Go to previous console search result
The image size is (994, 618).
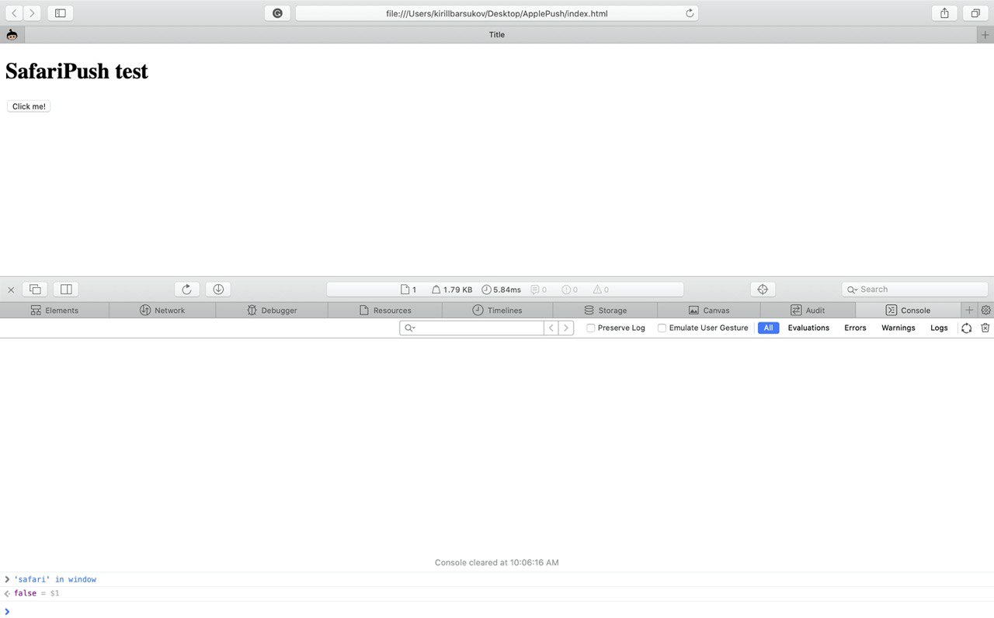pyautogui.click(x=551, y=328)
